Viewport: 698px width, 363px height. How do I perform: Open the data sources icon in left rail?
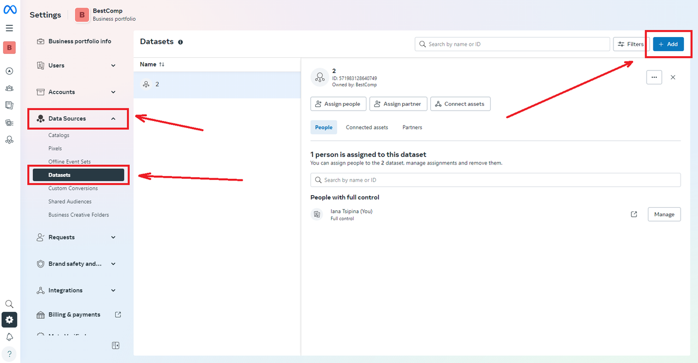(9, 140)
